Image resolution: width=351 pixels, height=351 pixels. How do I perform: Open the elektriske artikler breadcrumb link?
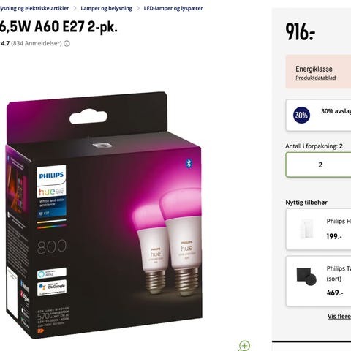[34, 8]
